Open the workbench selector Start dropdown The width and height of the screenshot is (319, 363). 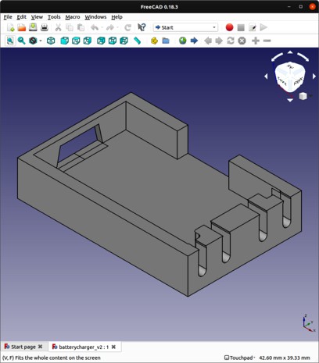pos(185,27)
